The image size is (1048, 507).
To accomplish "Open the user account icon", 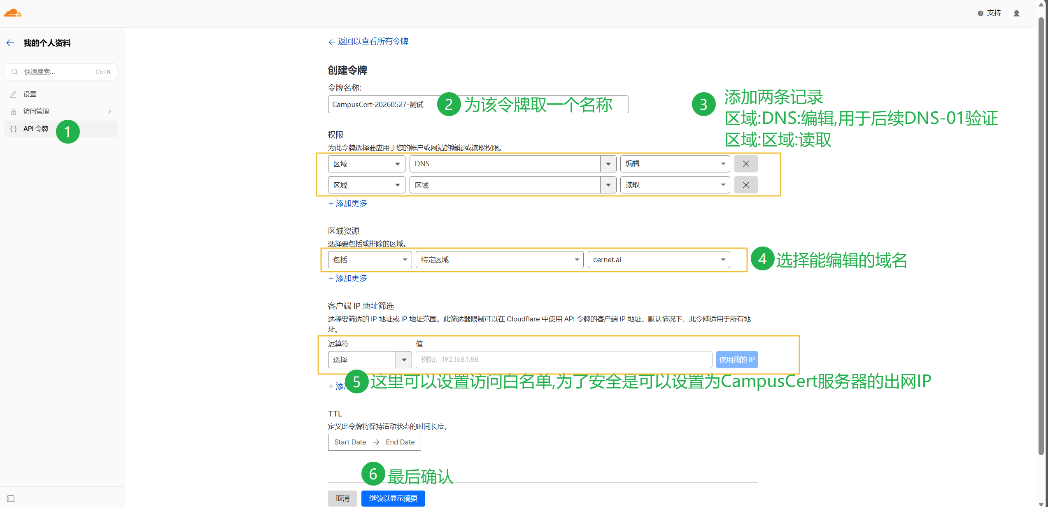I will coord(1016,13).
